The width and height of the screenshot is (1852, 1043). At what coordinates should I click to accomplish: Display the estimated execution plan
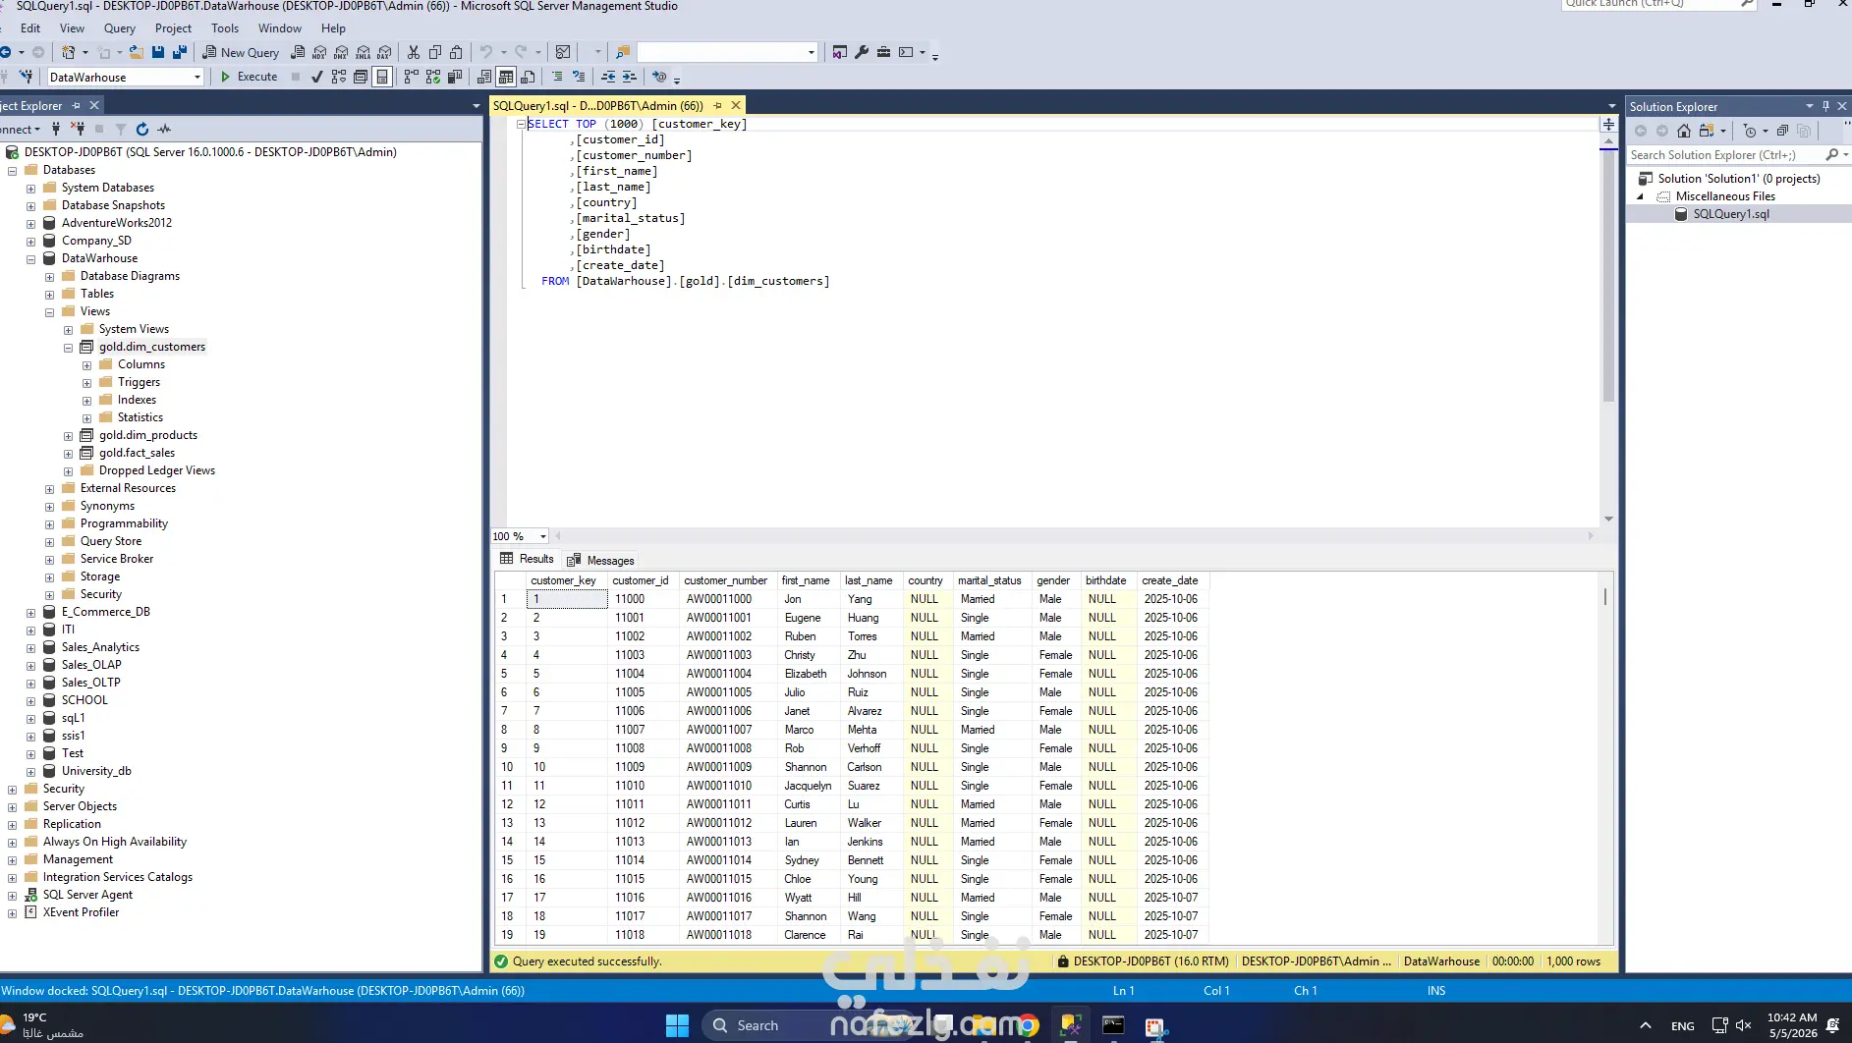pos(339,77)
